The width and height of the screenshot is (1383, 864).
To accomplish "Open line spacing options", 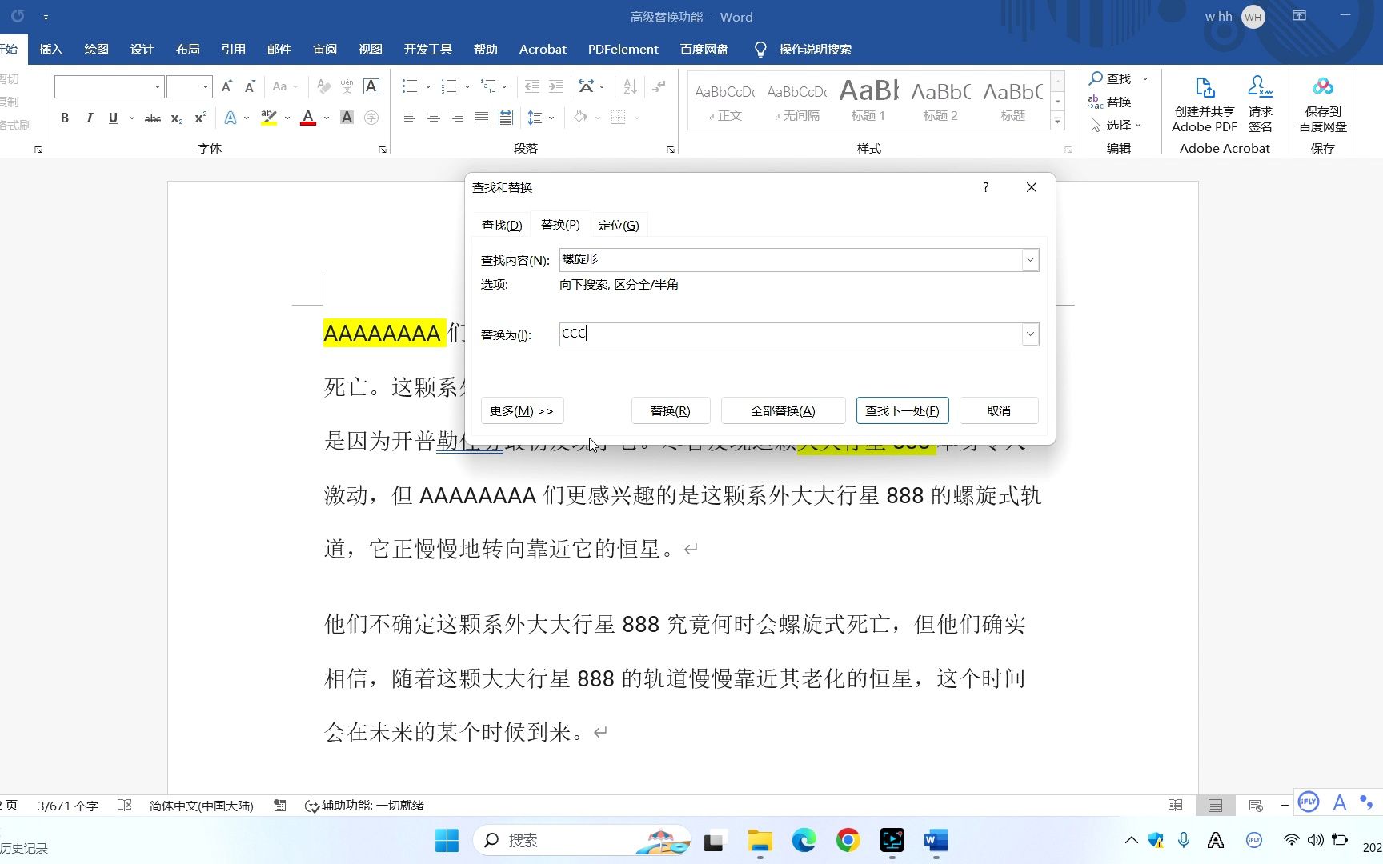I will 535,118.
